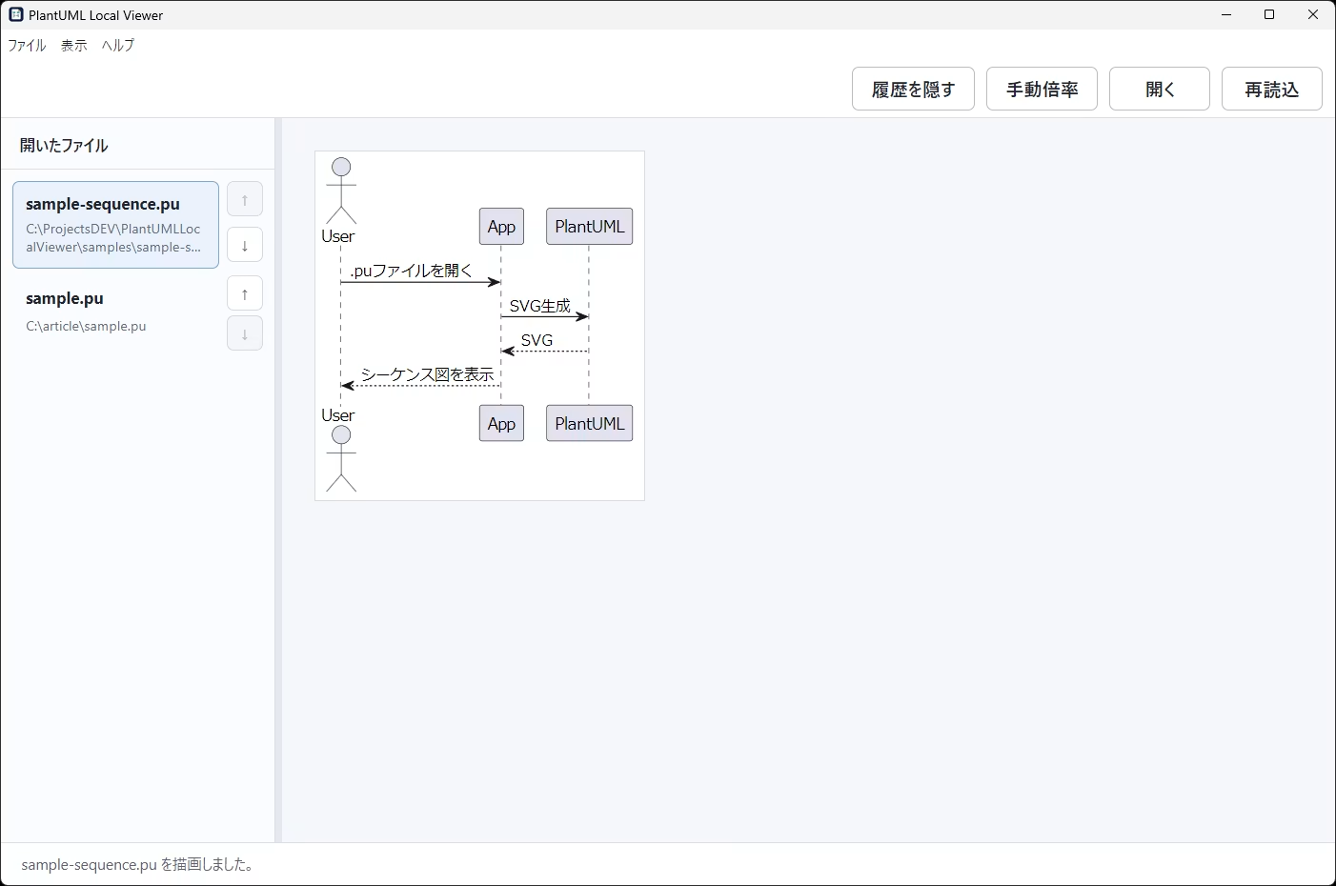The width and height of the screenshot is (1336, 886).
Task: Toggle the 手動倍率 button
Action: tap(1042, 89)
